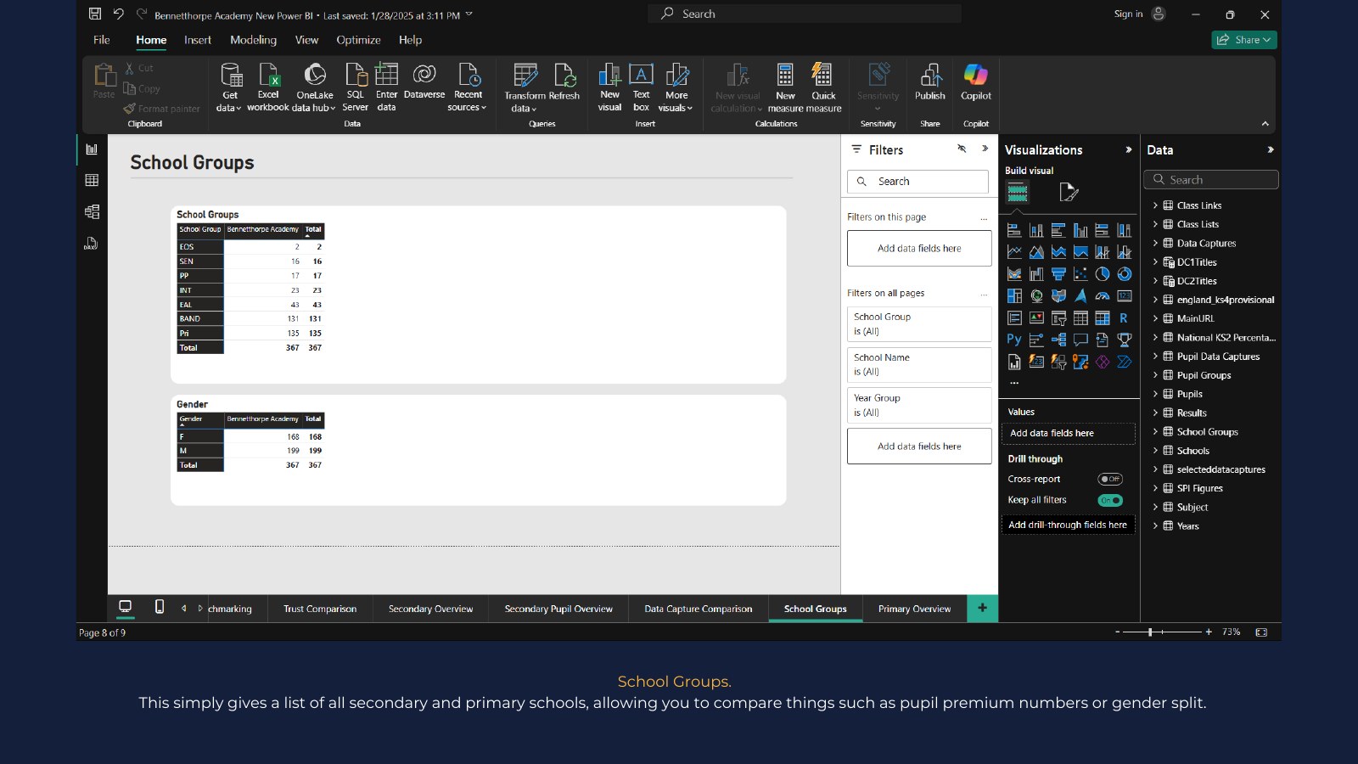This screenshot has width=1358, height=764.
Task: Add a Text box
Action: click(x=642, y=87)
